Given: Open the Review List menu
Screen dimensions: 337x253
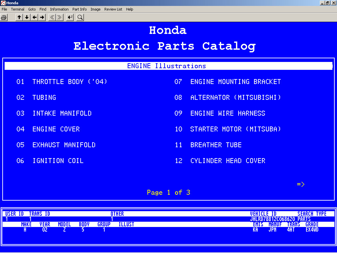Looking at the screenshot, I should pos(113,9).
